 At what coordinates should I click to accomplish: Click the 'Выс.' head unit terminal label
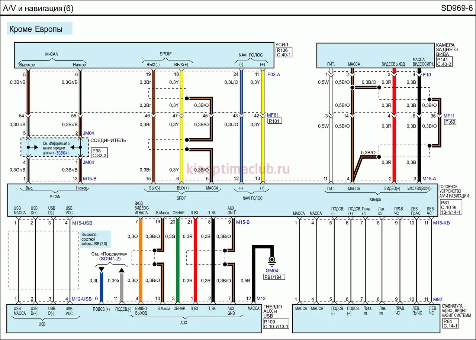[29, 188]
